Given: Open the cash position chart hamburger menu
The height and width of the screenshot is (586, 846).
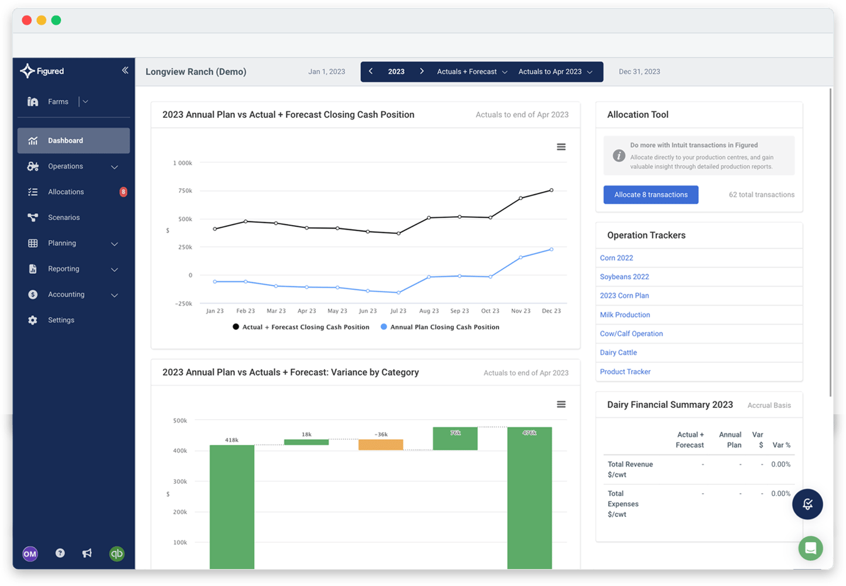Looking at the screenshot, I should pos(561,146).
